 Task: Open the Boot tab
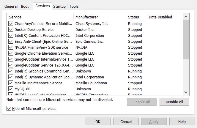pyautogui.click(x=25, y=6)
